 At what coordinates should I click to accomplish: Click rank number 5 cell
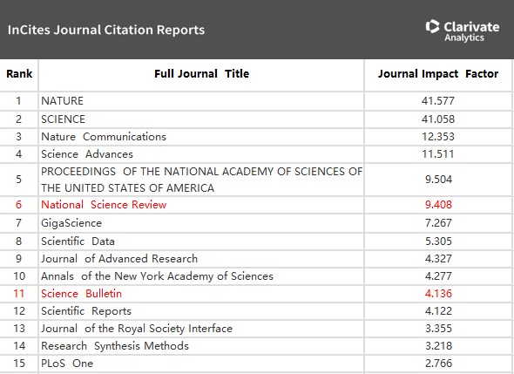tap(18, 180)
